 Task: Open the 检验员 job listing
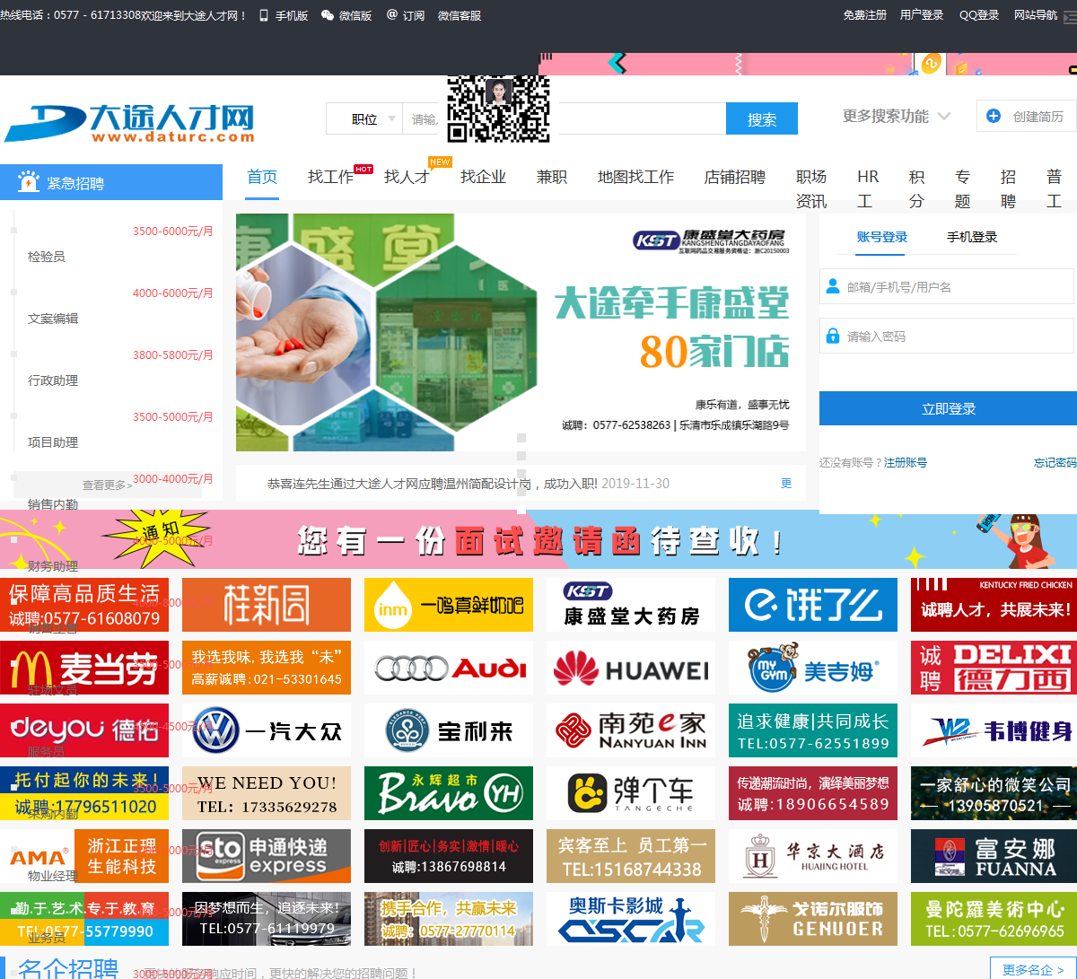[47, 257]
